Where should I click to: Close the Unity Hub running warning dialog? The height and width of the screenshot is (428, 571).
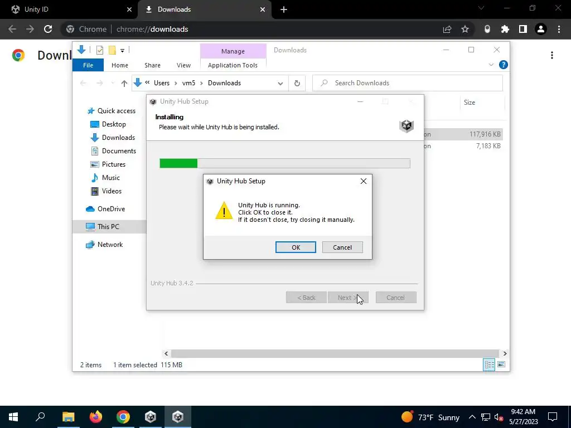pyautogui.click(x=364, y=181)
